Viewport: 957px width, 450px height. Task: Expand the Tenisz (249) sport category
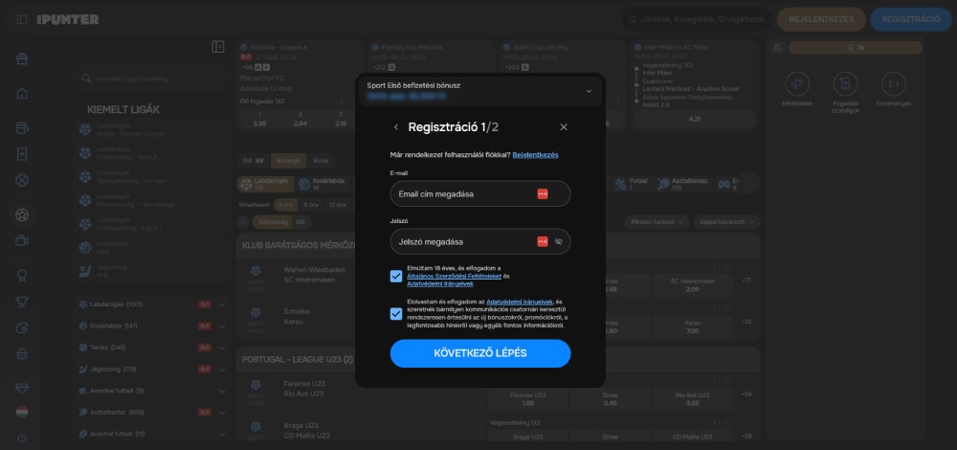point(222,347)
